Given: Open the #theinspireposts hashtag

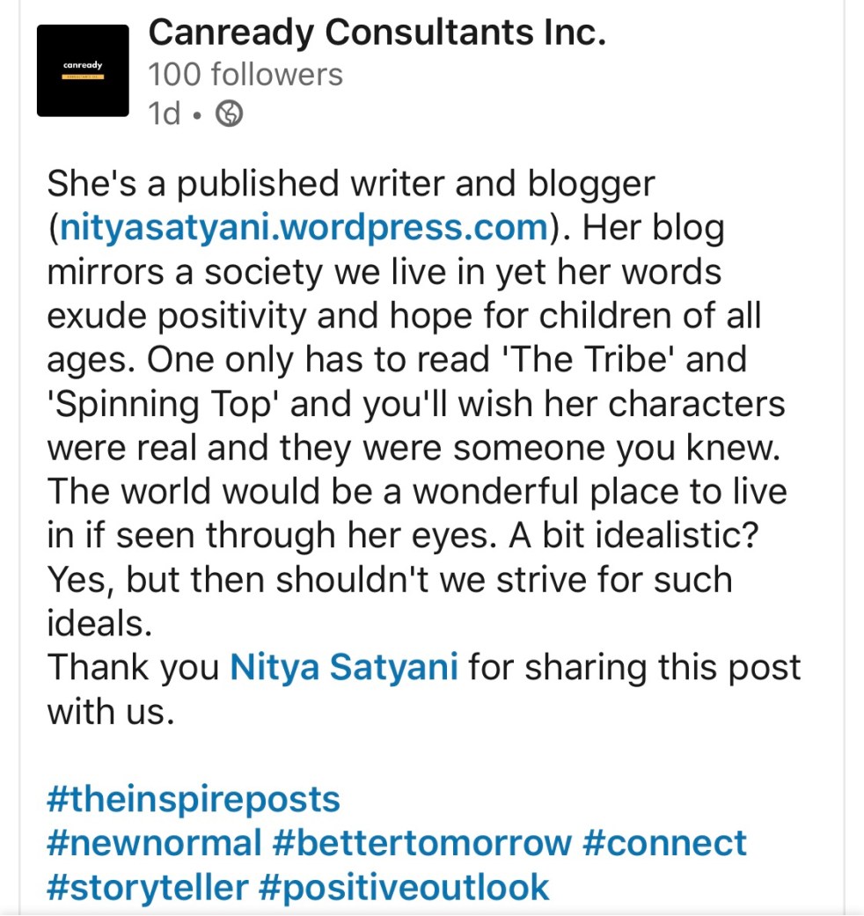Looking at the screenshot, I should pos(193,800).
